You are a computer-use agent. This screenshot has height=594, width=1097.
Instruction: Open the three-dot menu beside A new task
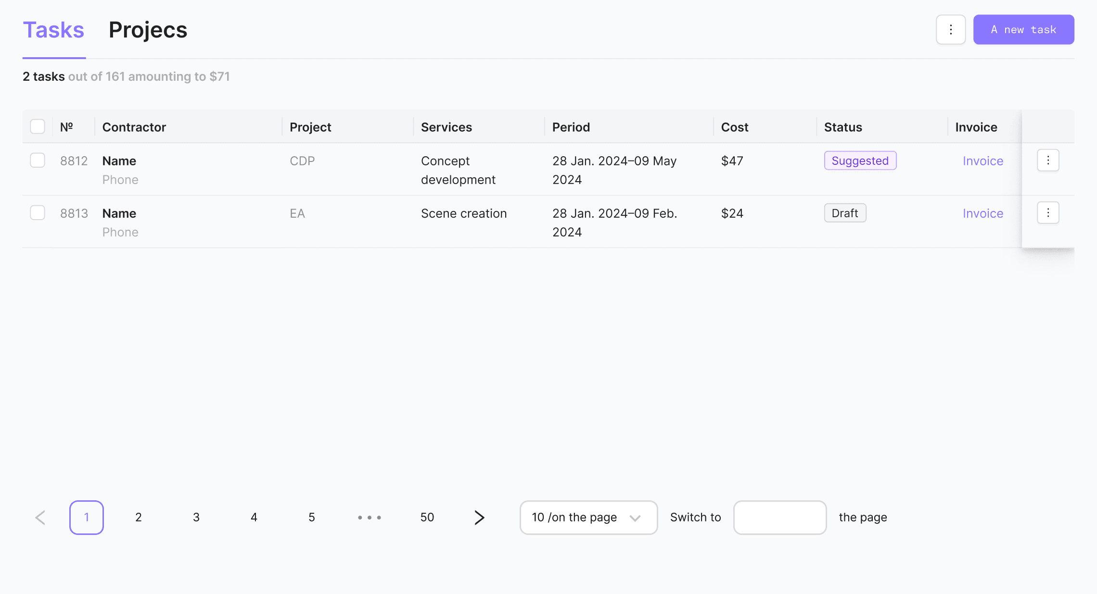click(x=950, y=30)
